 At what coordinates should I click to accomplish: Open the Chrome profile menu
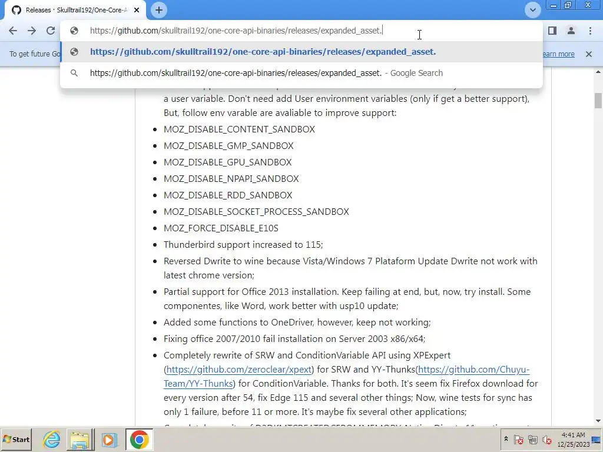[571, 31]
